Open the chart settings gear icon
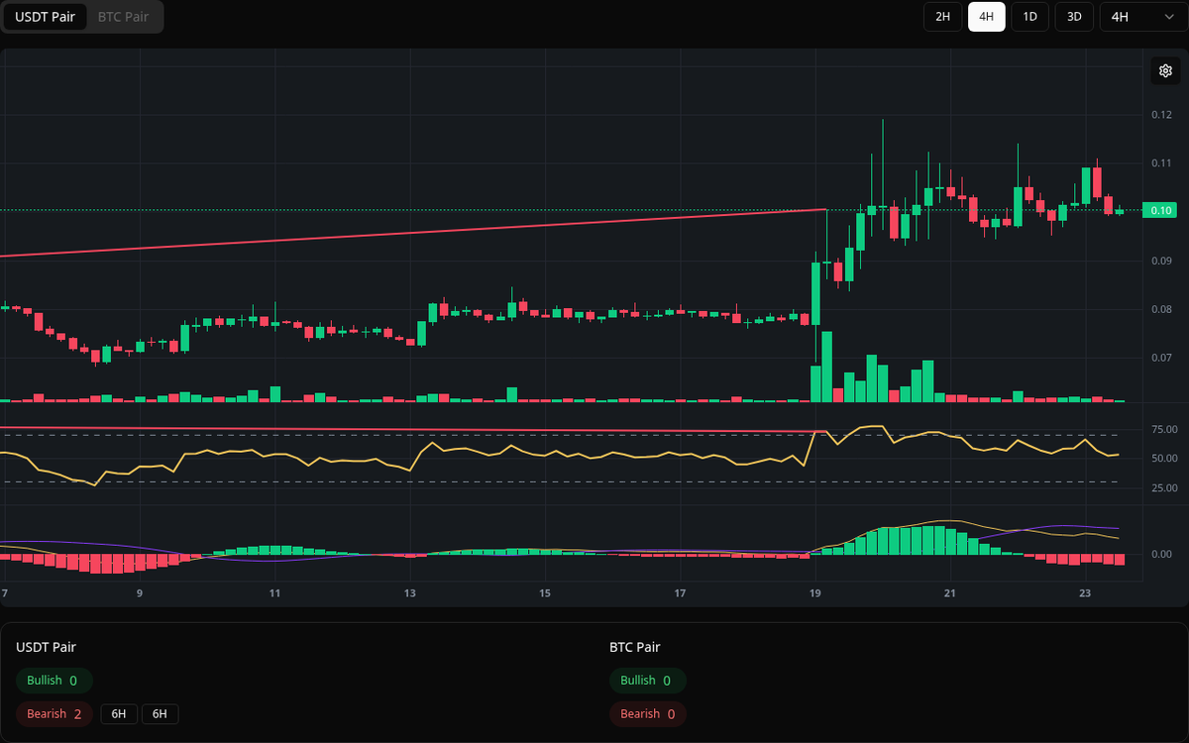The width and height of the screenshot is (1189, 743). [x=1165, y=70]
